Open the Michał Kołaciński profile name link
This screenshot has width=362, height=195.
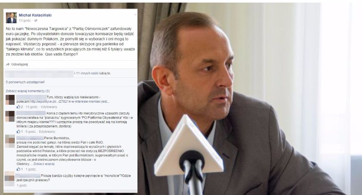[35, 15]
